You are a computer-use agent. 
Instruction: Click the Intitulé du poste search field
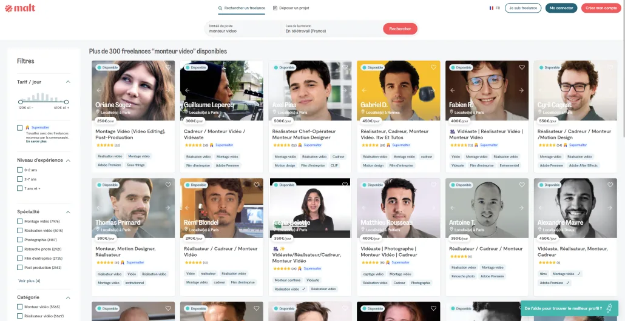pos(243,28)
